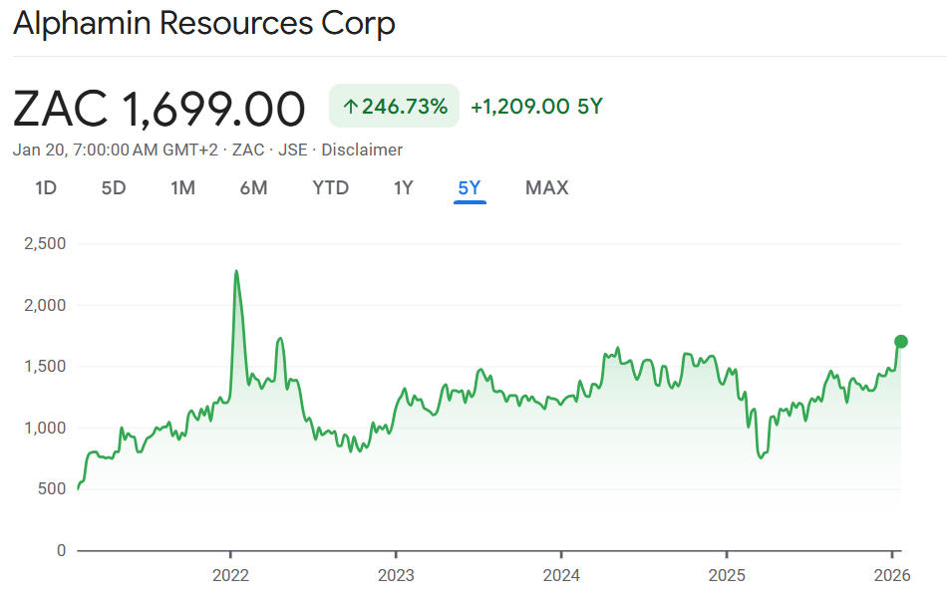The width and height of the screenshot is (947, 593).
Task: Switch chart to 1Y range
Action: (403, 187)
